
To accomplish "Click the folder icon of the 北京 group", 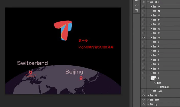I will pyautogui.click(x=151, y=100).
